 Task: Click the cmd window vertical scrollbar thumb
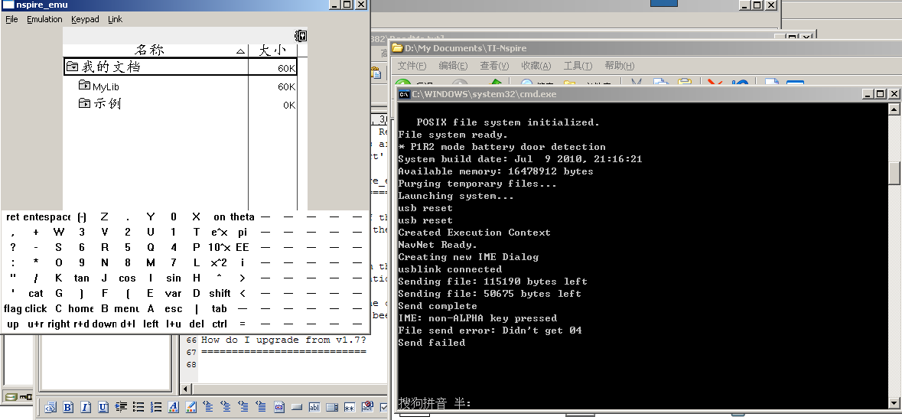point(894,173)
